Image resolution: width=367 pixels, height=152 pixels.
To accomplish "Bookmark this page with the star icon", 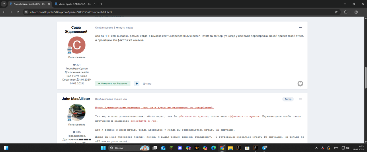I will click(x=336, y=12).
